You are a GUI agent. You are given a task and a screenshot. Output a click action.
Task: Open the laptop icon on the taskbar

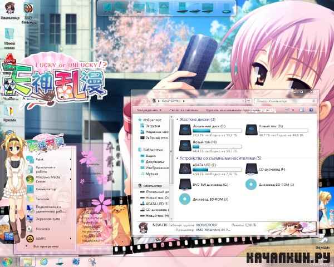point(60,261)
